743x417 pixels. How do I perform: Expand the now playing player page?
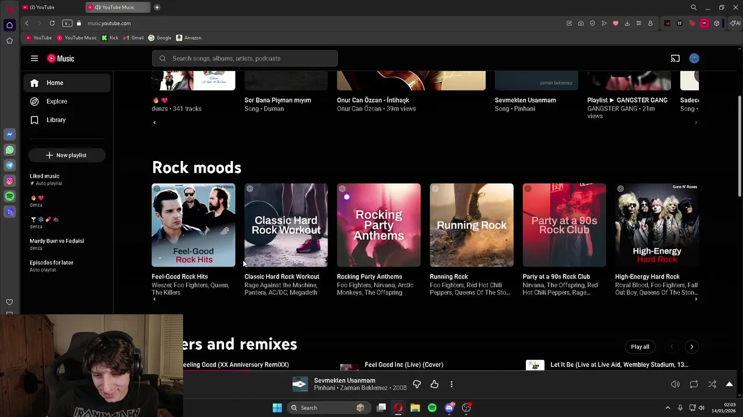(x=730, y=384)
